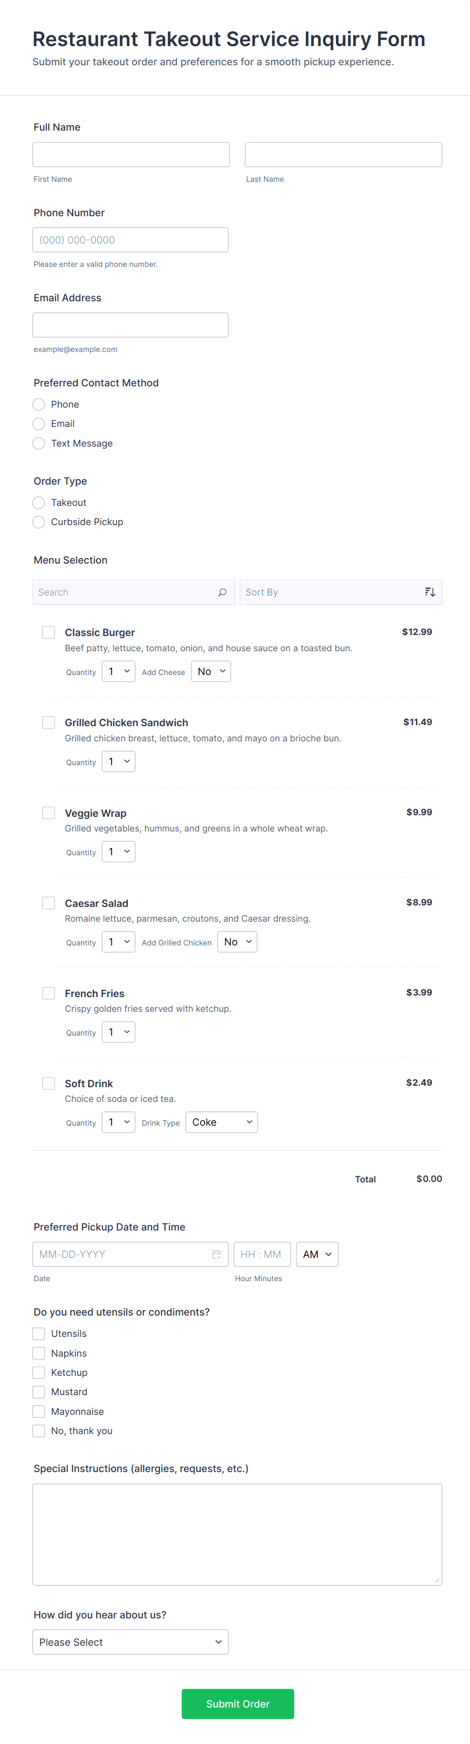Focus the First Name text box
This screenshot has height=1744, width=470.
131,154
